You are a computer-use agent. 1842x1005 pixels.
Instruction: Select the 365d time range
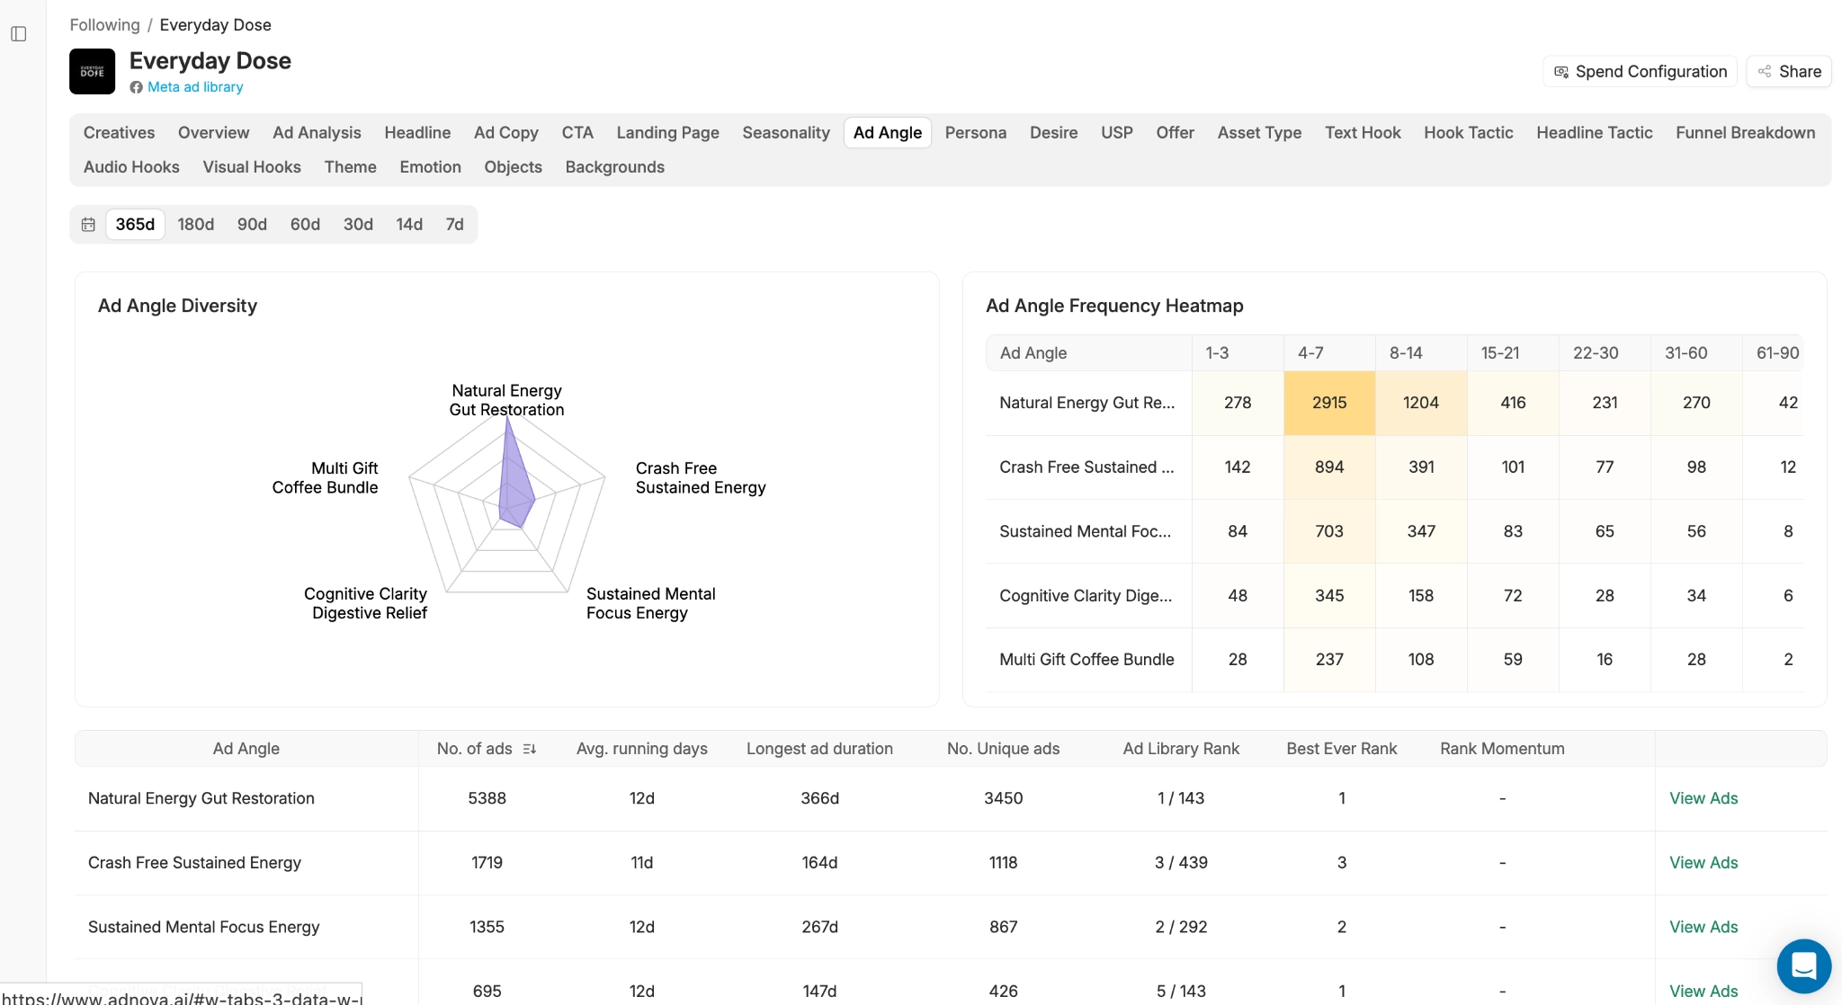point(135,225)
